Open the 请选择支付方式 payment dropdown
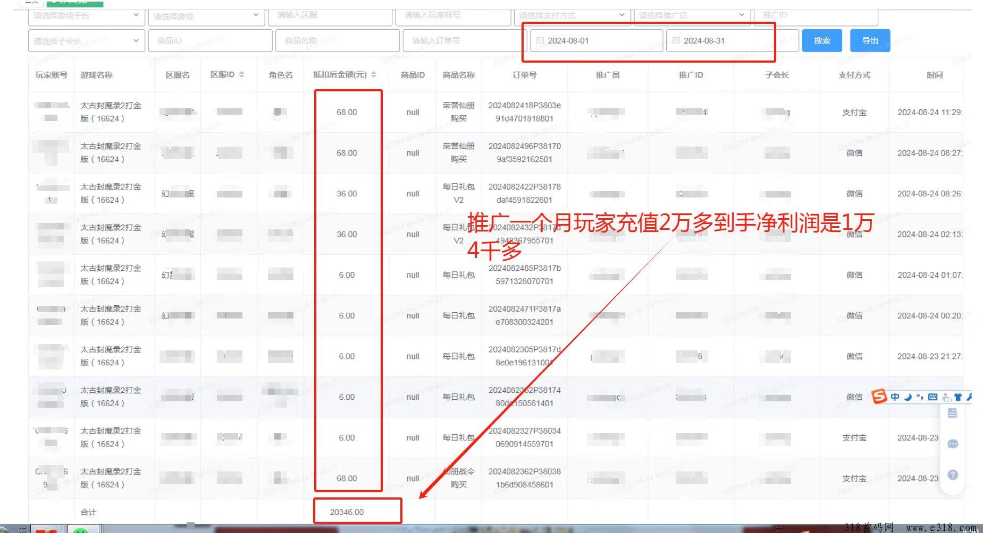983x533 pixels. coord(572,16)
